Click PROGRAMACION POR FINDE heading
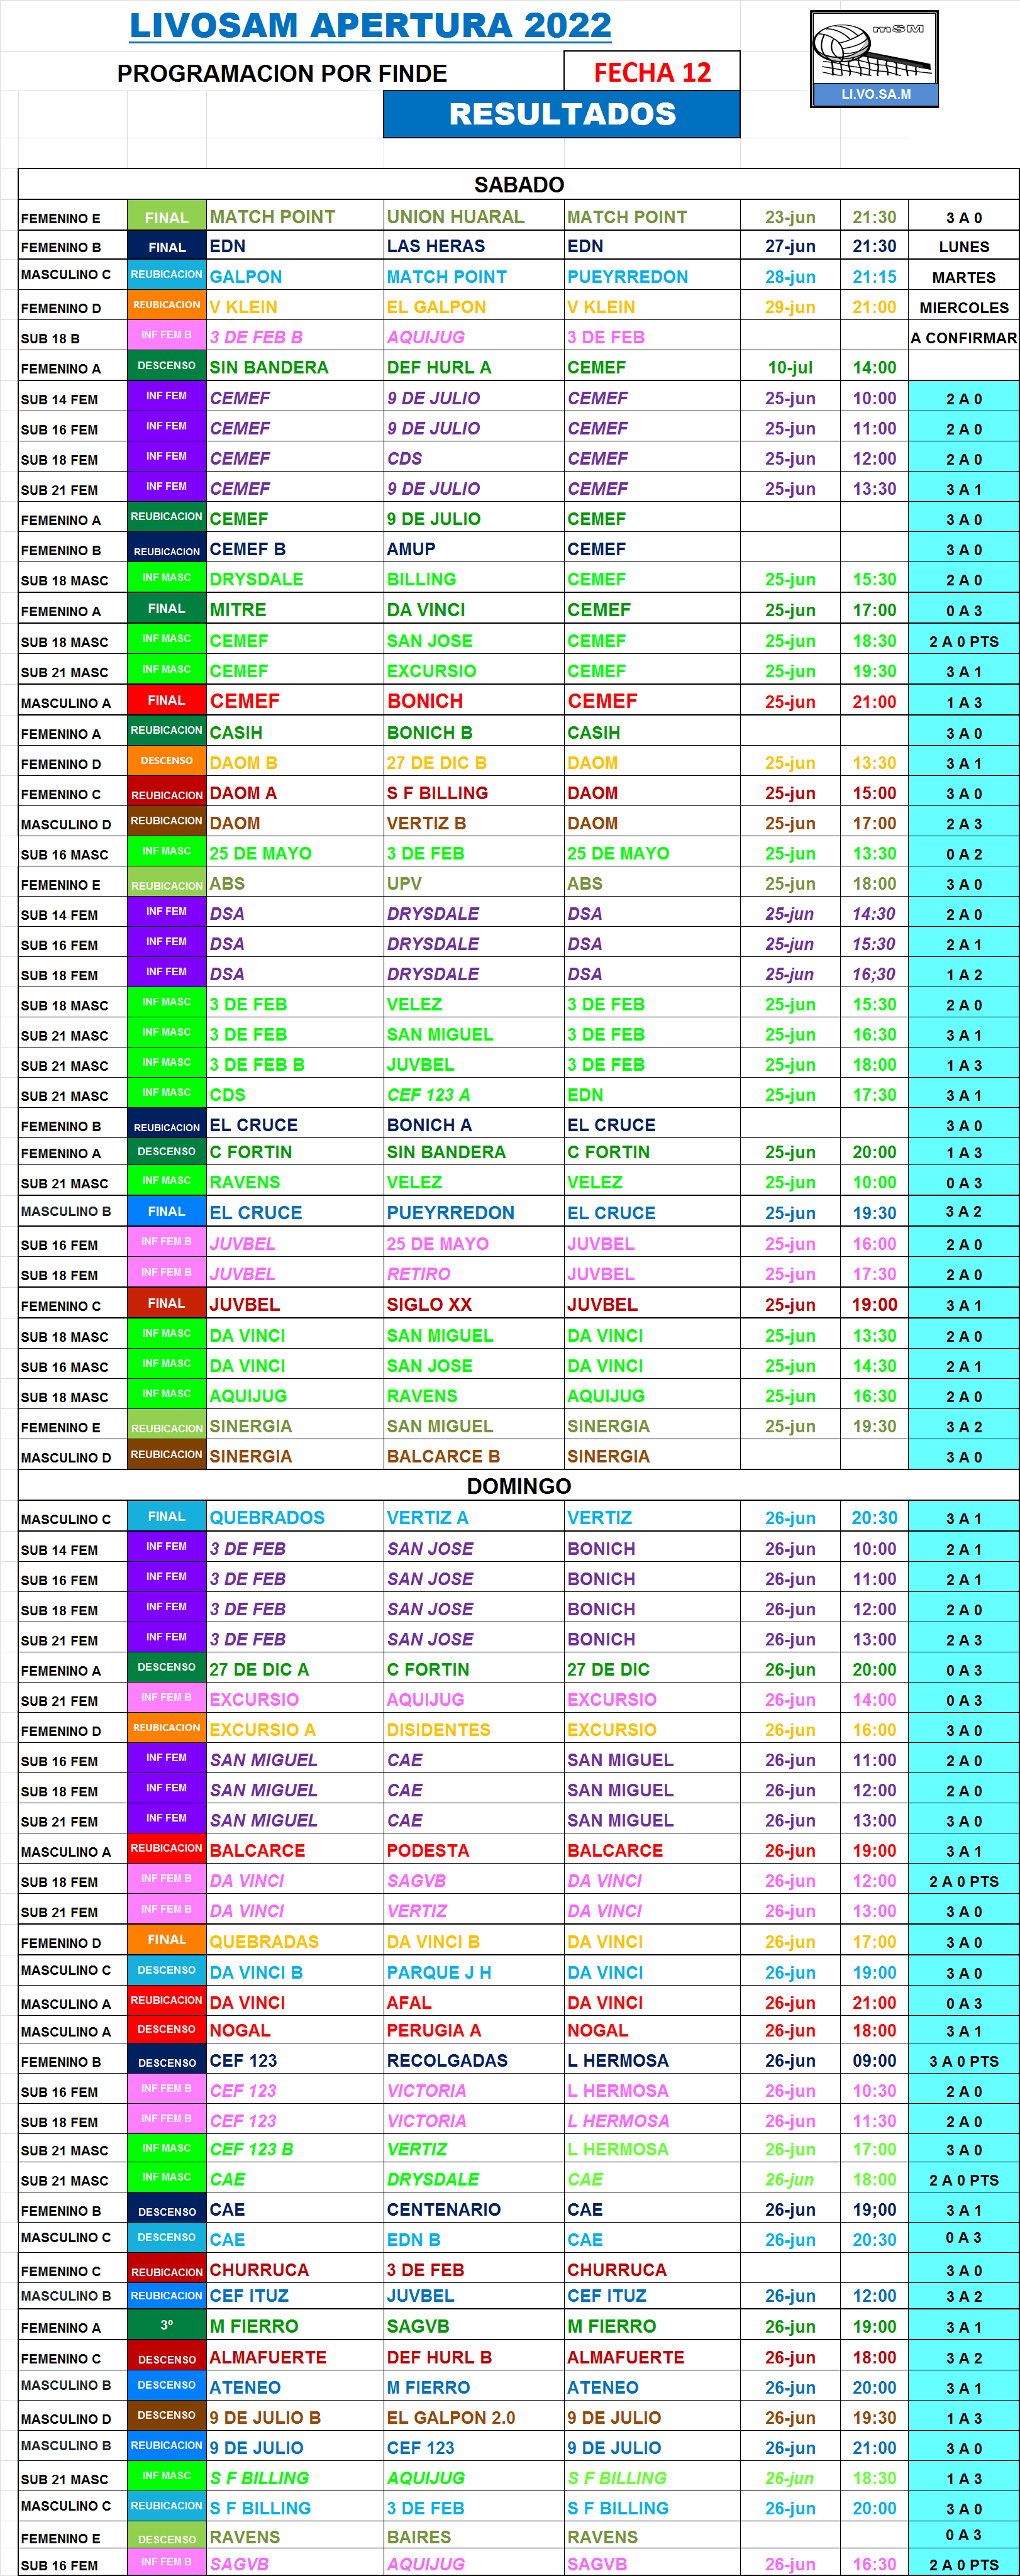Screen dimensions: 1020x2576 tap(282, 73)
